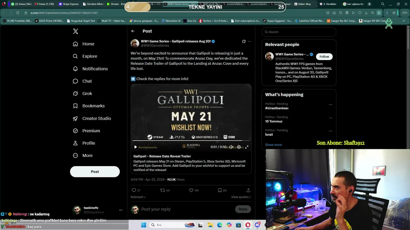410x230 pixels.
Task: Open File Explorer from the taskbar
Action: (210, 225)
